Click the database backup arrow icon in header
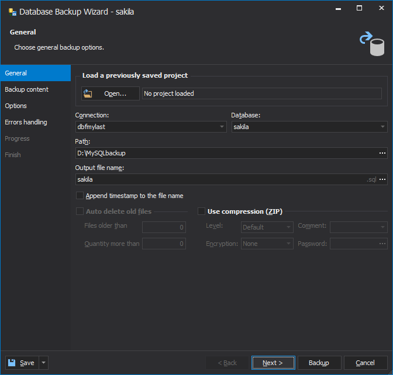The image size is (393, 375). pyautogui.click(x=372, y=44)
